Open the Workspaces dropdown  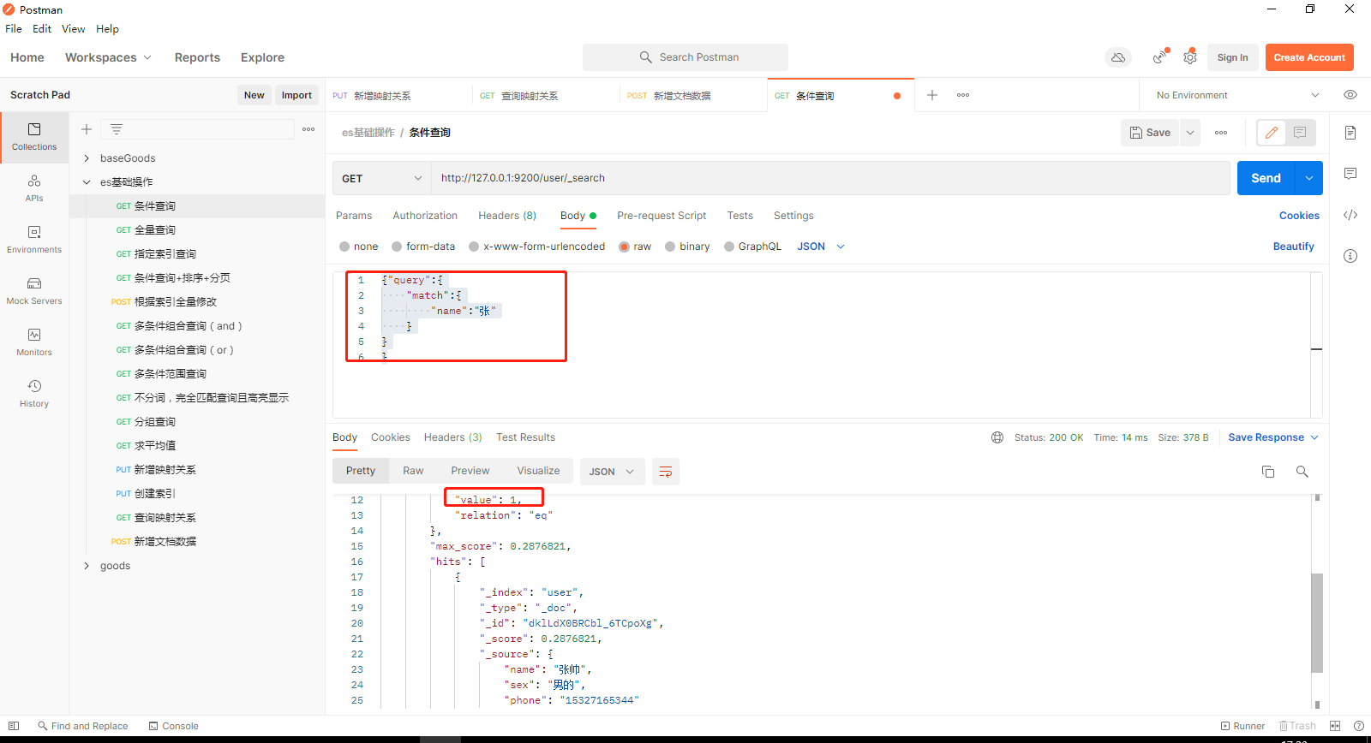click(x=108, y=57)
